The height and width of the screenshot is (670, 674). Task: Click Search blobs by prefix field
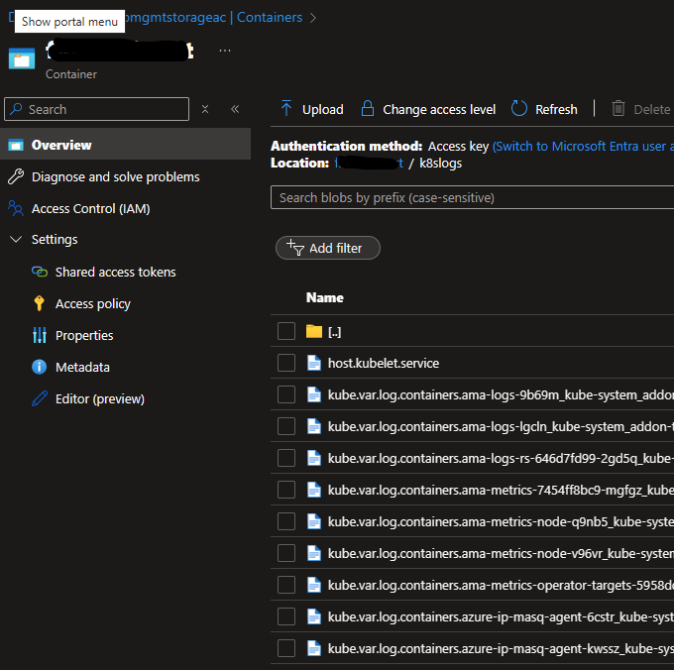[472, 197]
